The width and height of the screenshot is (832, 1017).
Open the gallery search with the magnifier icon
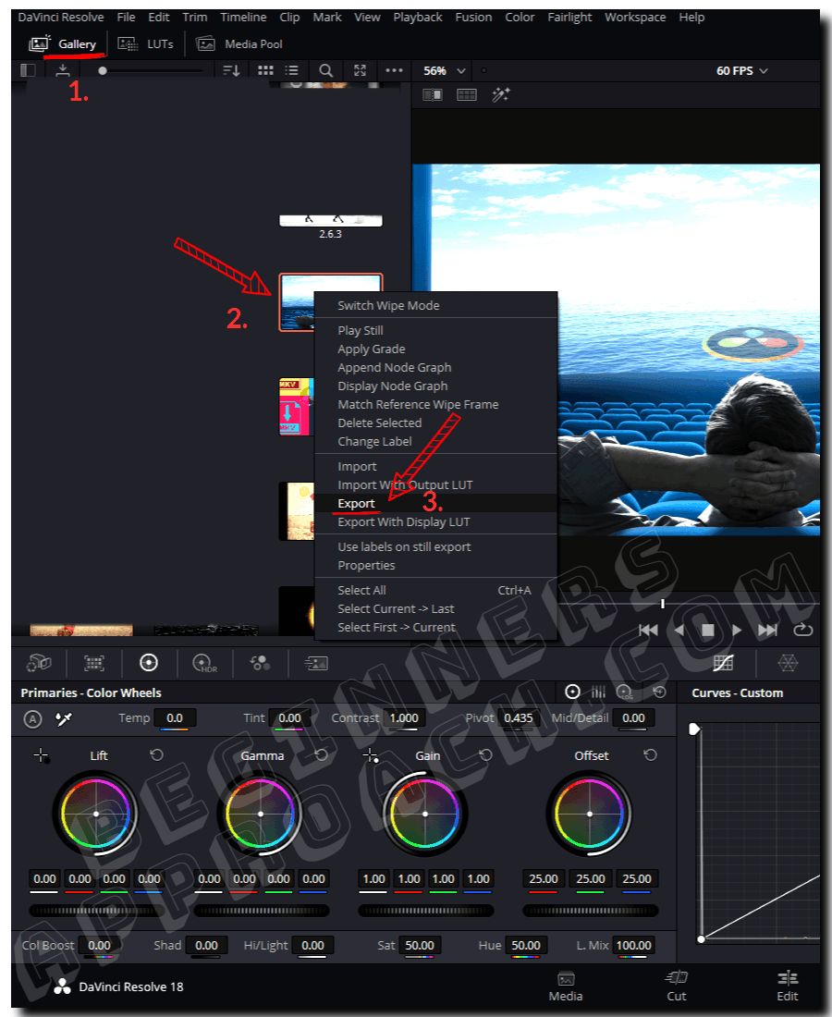pos(325,70)
